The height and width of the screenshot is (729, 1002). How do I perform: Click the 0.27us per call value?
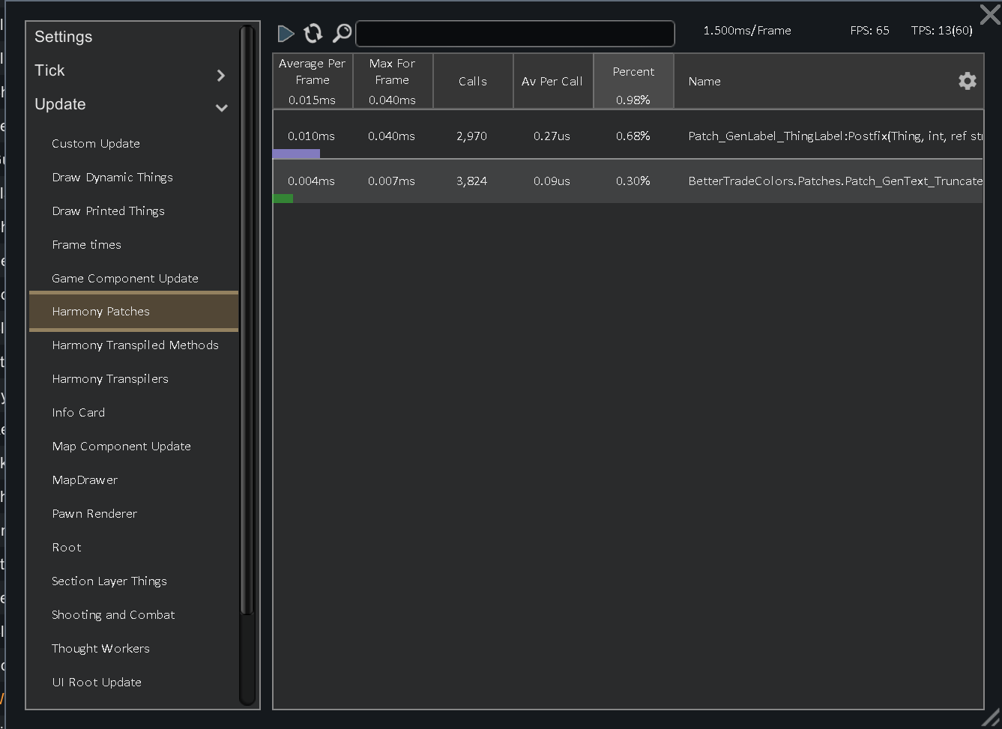[x=552, y=136]
